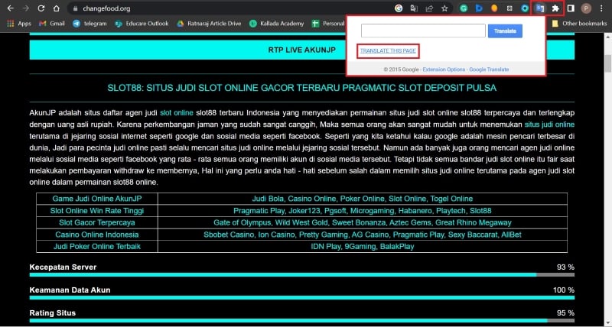Image resolution: width=612 pixels, height=327 pixels.
Task: Open the blue diamond extension icon
Action: point(525,8)
